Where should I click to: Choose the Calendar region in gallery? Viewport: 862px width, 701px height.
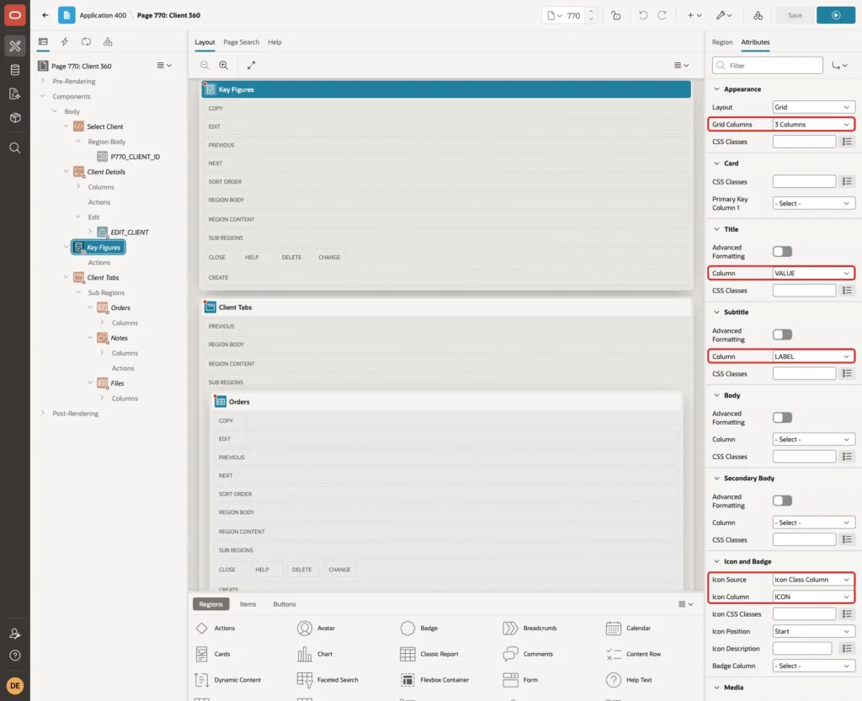(628, 628)
